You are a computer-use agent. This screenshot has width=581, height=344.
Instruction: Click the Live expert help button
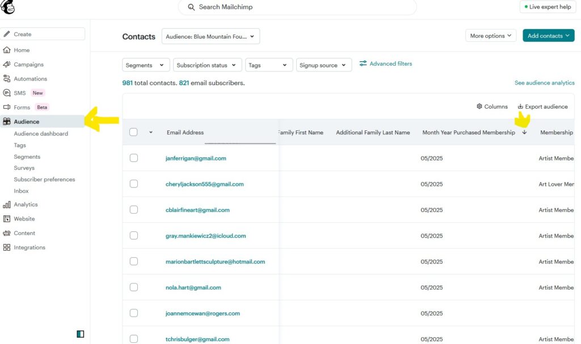tap(548, 7)
